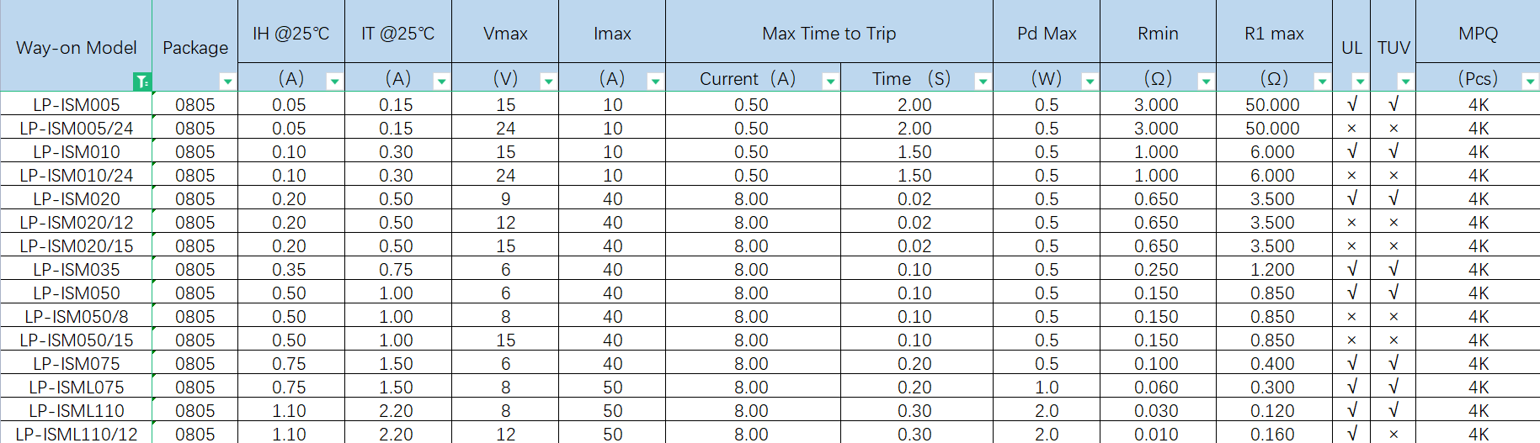Expand Imax (A) filter dropdown
This screenshot has width=1540, height=443.
pos(655,82)
